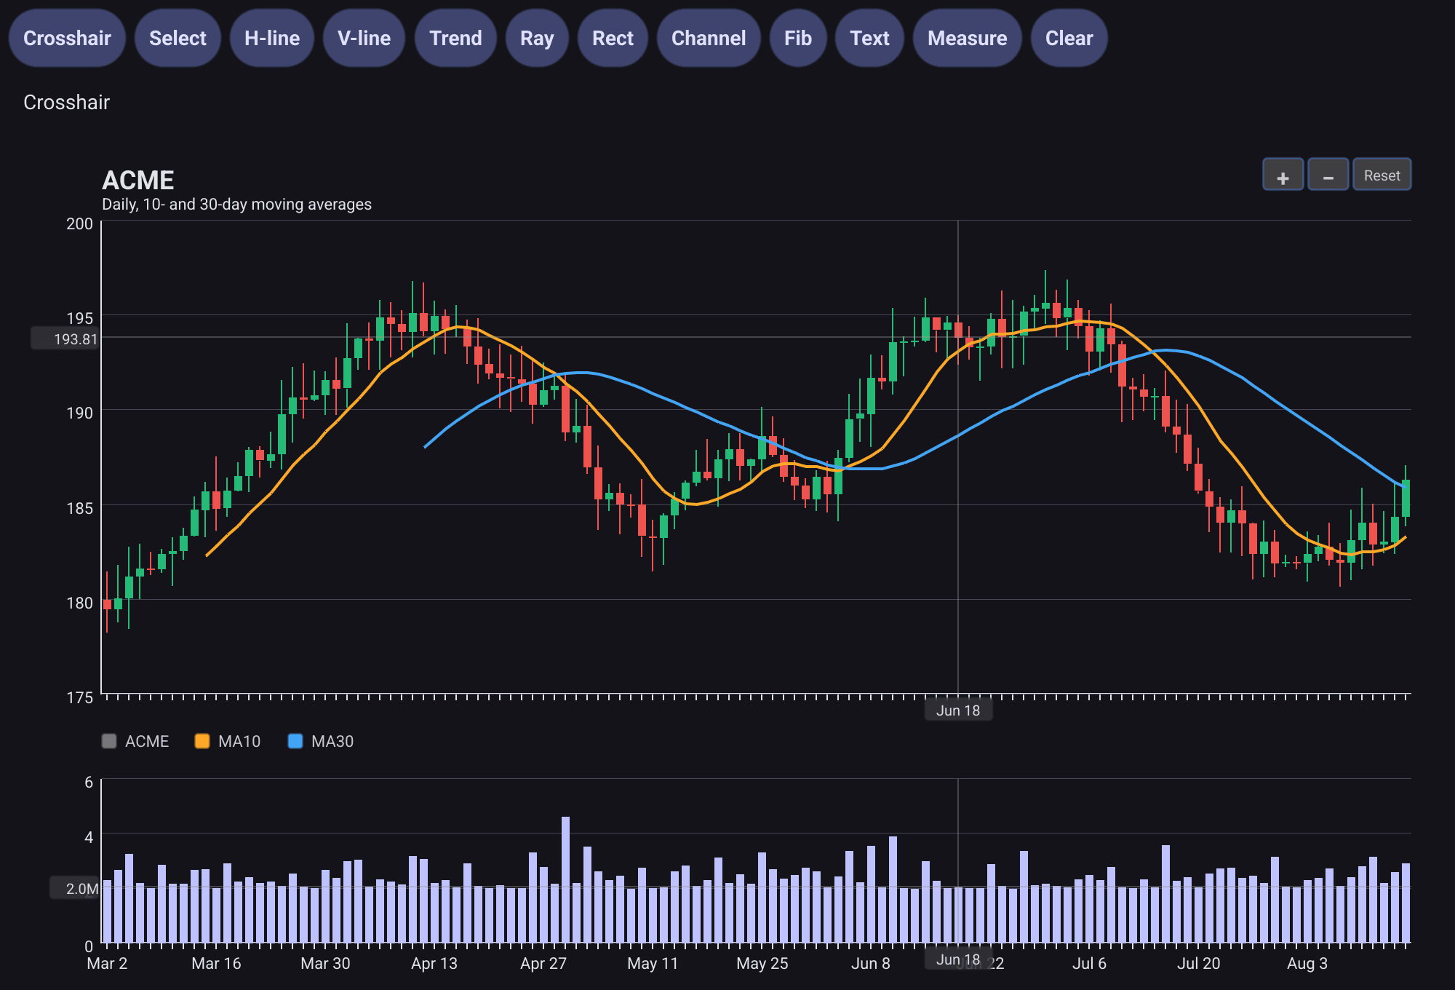
Task: Reset the chart zoom
Action: [1382, 175]
